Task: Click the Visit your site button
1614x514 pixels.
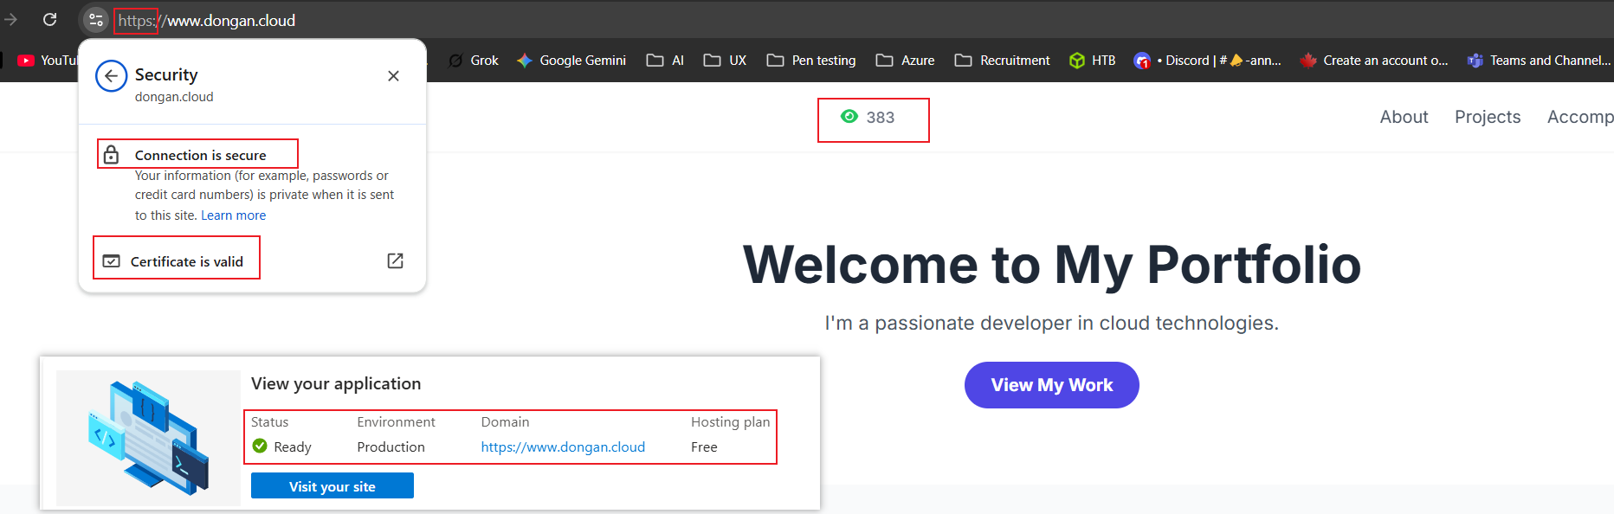Action: (332, 486)
